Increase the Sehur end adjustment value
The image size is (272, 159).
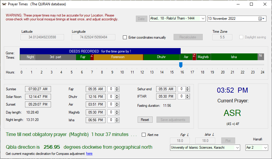[x=187, y=88]
